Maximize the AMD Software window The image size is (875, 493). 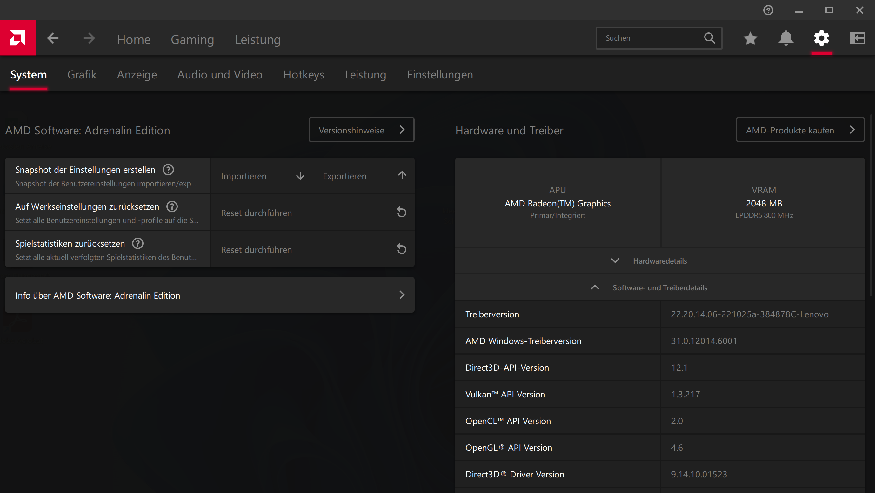[829, 10]
